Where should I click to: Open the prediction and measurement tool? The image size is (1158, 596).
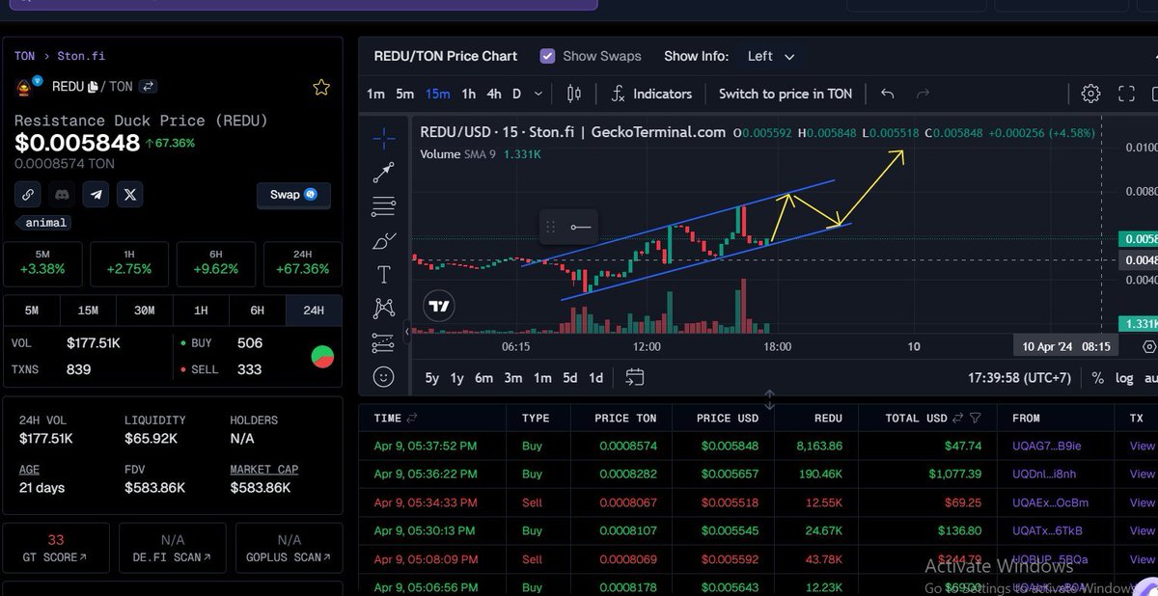[x=384, y=342]
